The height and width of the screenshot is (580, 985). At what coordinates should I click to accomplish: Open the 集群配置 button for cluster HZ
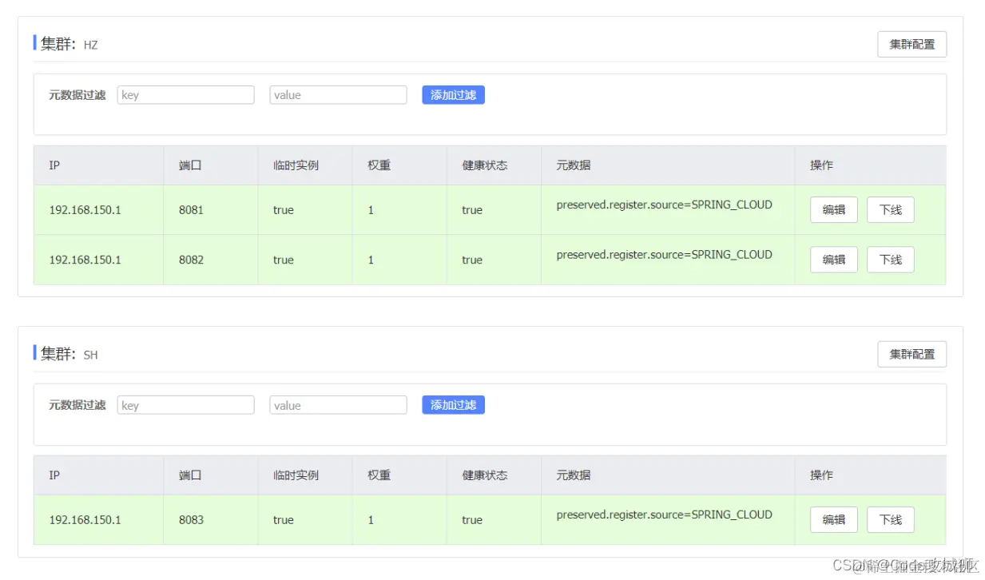[912, 44]
